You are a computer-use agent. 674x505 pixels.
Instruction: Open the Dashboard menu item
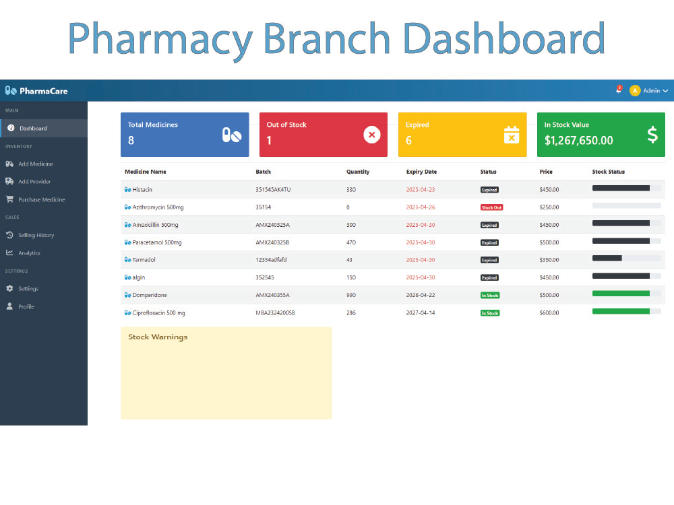point(44,128)
